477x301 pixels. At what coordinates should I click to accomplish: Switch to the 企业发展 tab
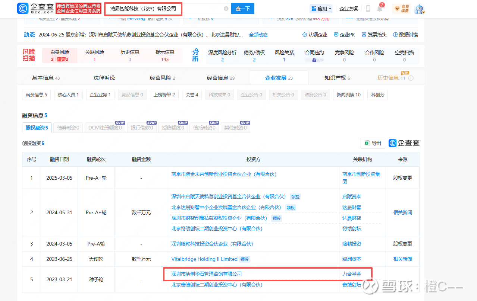(x=279, y=78)
